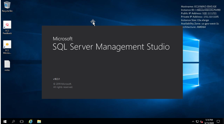Screen dimensions: 224x124
Task: Select the EC2 Microsoft desktop shortcut
Action: click(7, 47)
